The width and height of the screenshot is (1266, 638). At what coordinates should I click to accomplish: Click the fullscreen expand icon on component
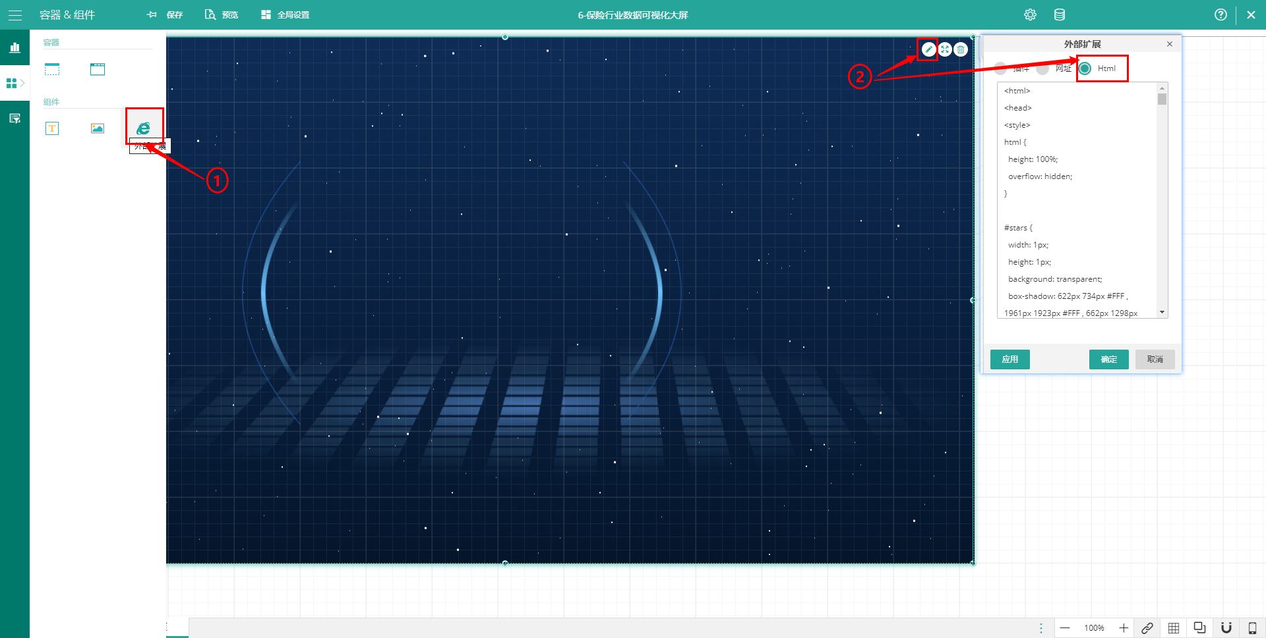945,49
